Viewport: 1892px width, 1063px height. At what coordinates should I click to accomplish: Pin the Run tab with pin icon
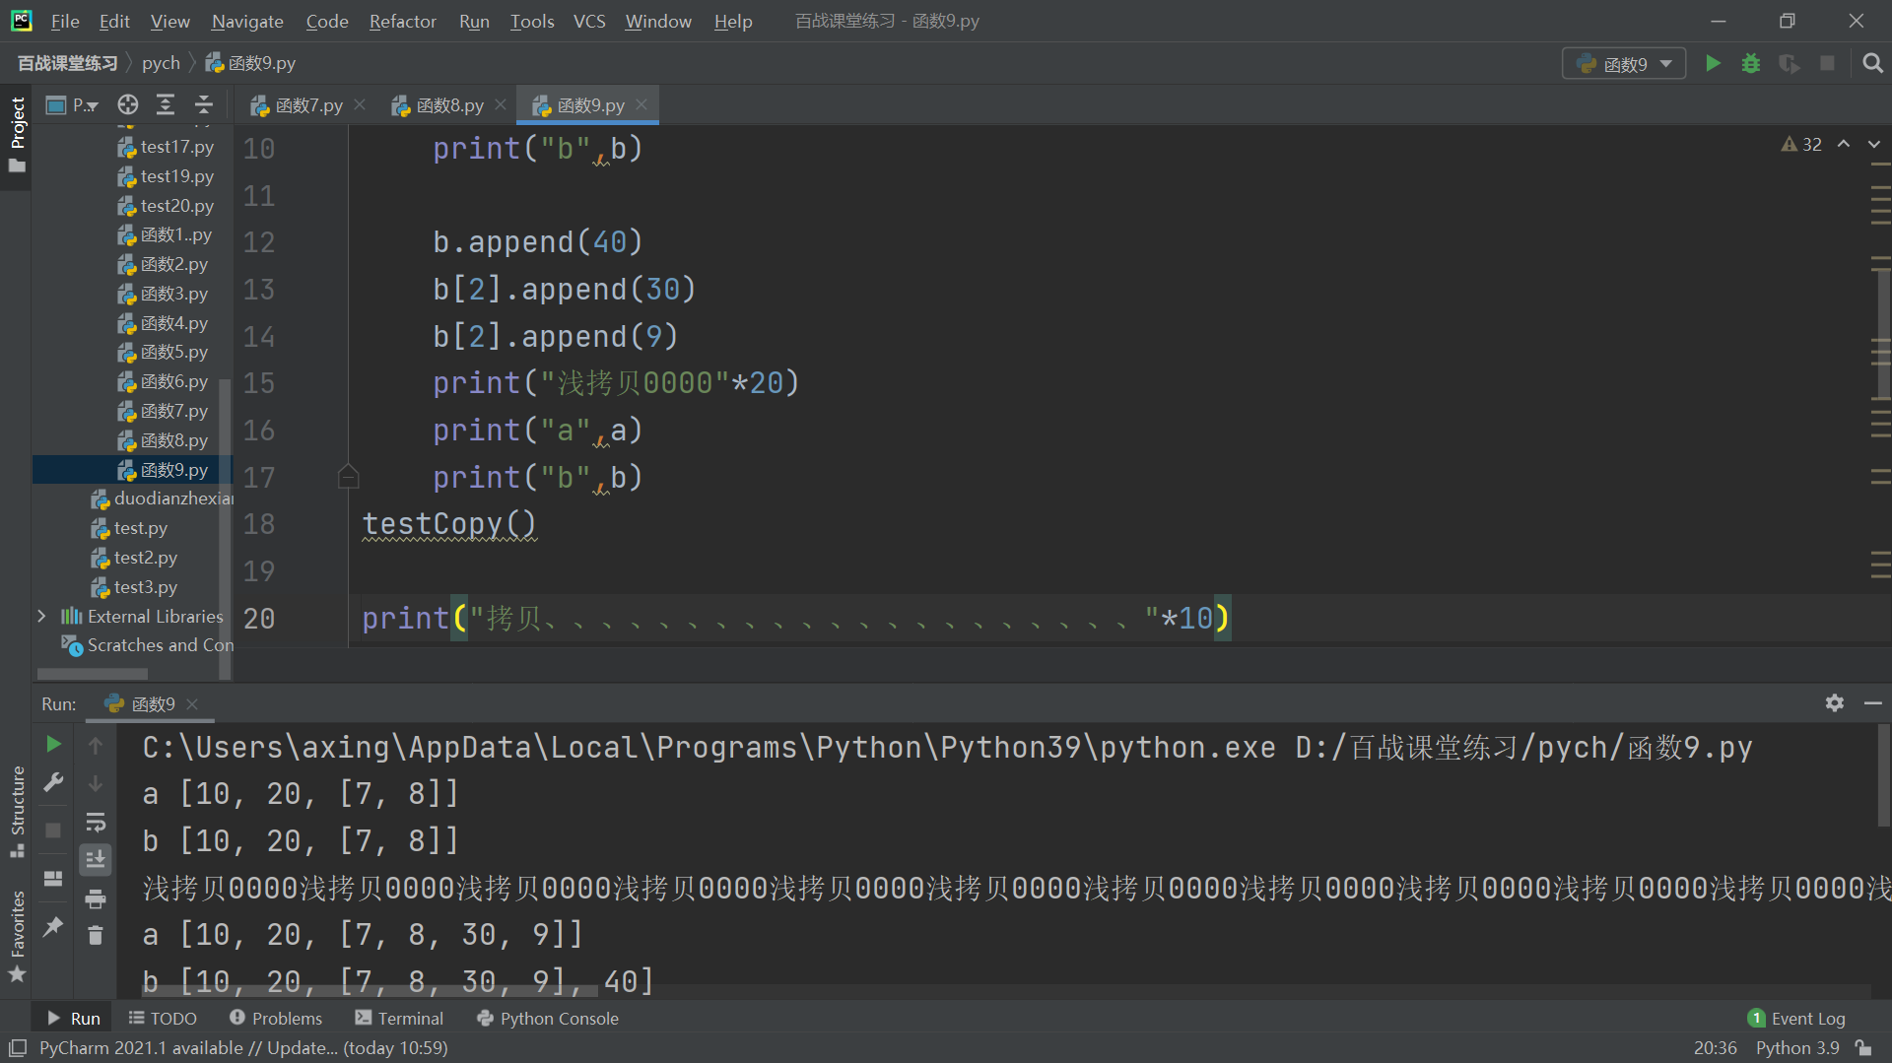[54, 926]
